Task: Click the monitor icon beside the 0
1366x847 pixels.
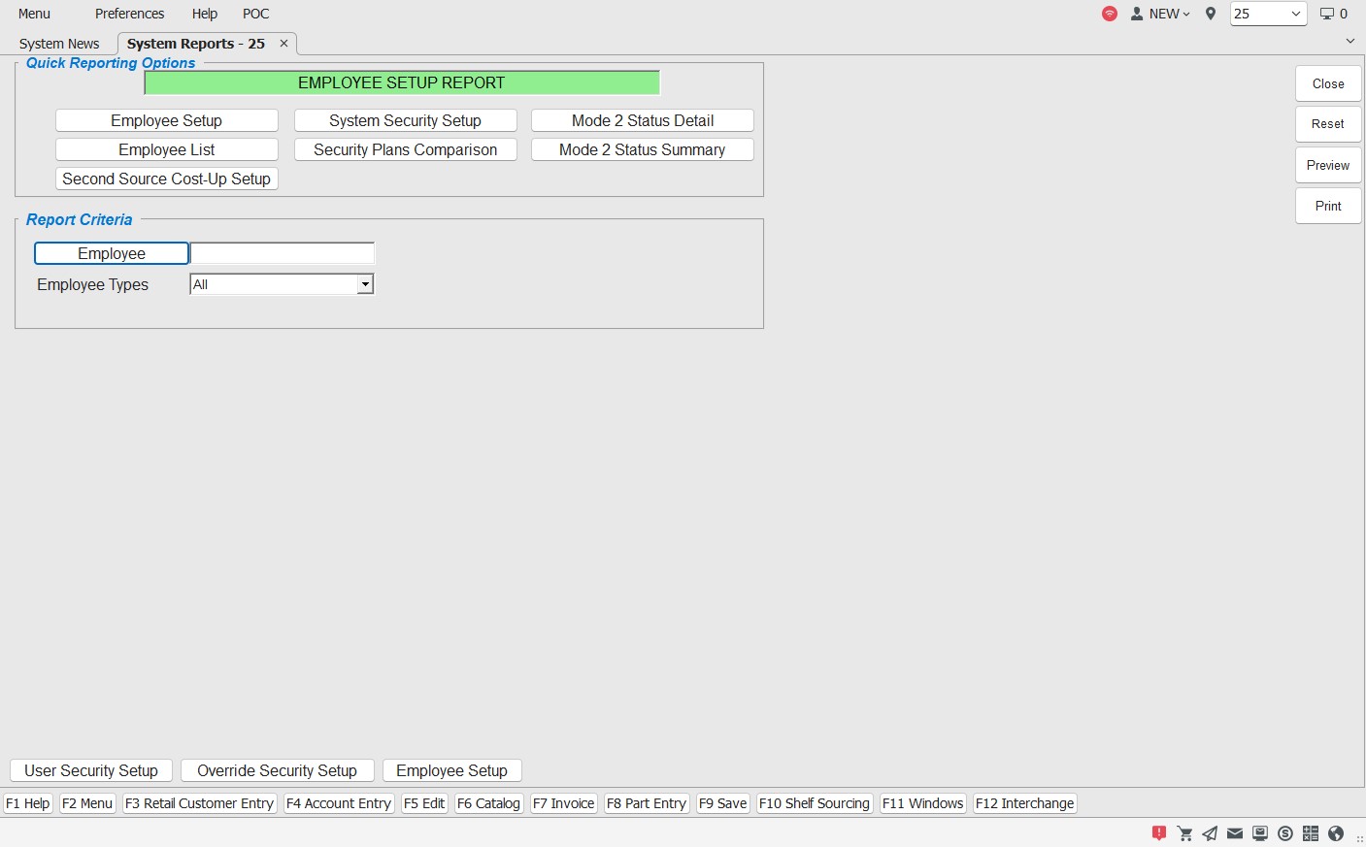Action: click(1327, 14)
